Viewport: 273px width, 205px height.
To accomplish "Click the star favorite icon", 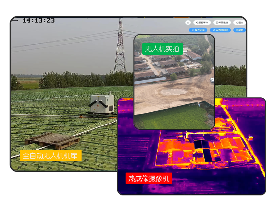I will pos(188,23).
